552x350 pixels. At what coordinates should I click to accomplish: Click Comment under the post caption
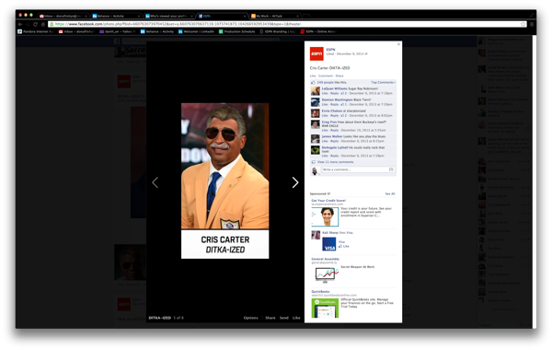pyautogui.click(x=326, y=76)
